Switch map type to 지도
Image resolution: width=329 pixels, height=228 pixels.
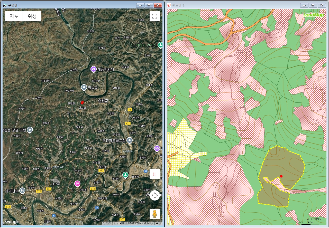pyautogui.click(x=14, y=16)
